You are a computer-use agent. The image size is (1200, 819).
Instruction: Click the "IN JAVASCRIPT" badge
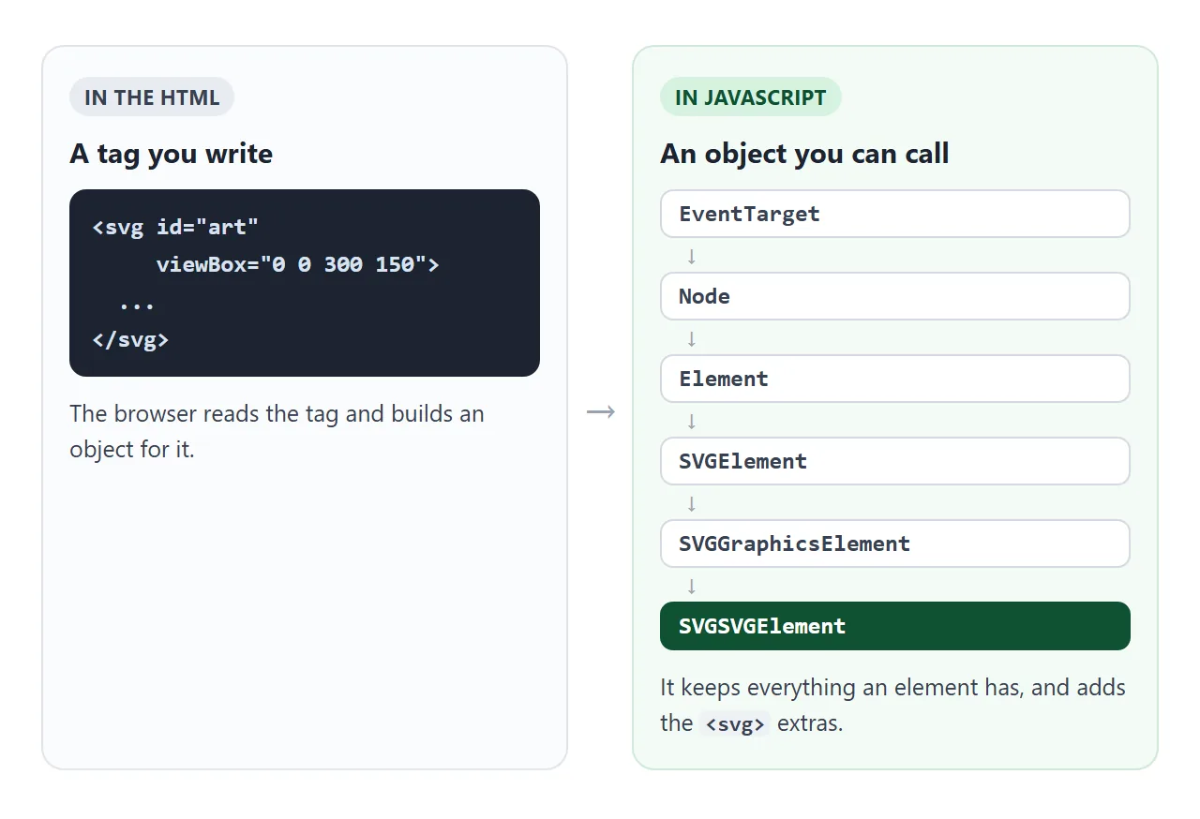[x=751, y=97]
